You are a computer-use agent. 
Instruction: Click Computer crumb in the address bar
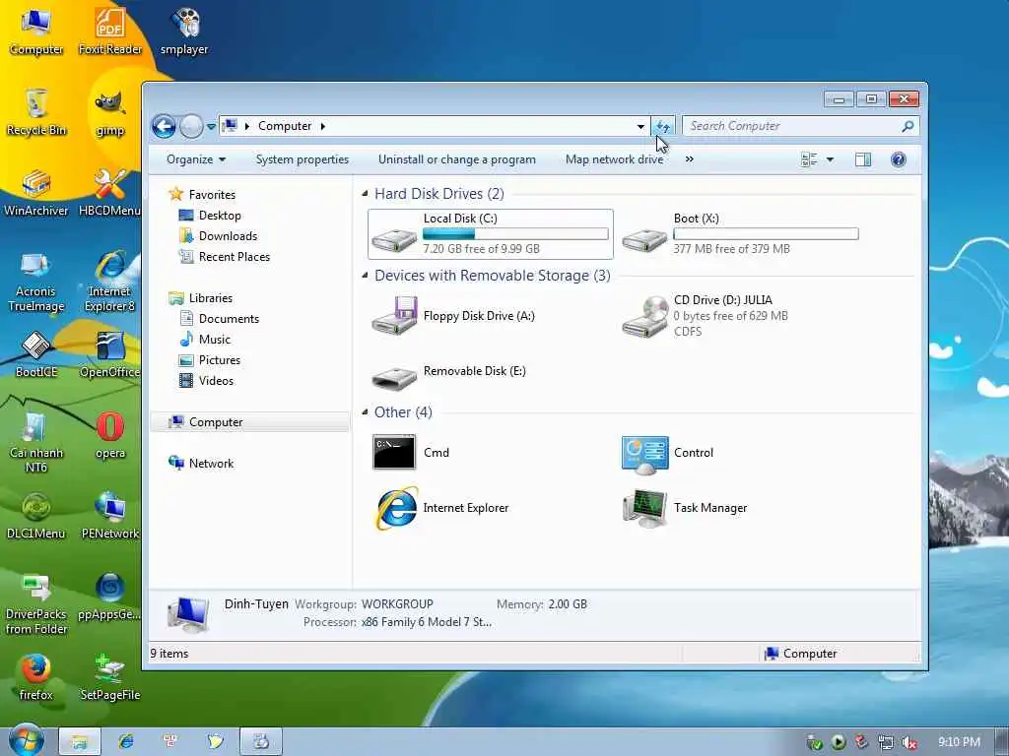point(285,126)
